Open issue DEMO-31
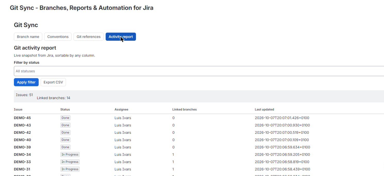The height and width of the screenshot is (176, 384). (x=22, y=169)
